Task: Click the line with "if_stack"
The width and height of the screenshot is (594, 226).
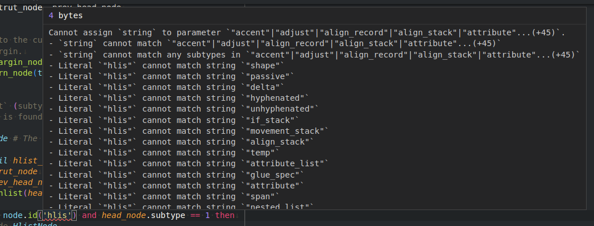Action: pyautogui.click(x=174, y=120)
